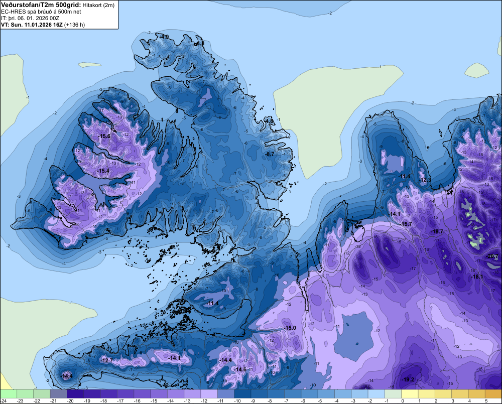502x404 pixels.
Task: Click the temperature value -15.7 on the map
Action: (x=406, y=224)
